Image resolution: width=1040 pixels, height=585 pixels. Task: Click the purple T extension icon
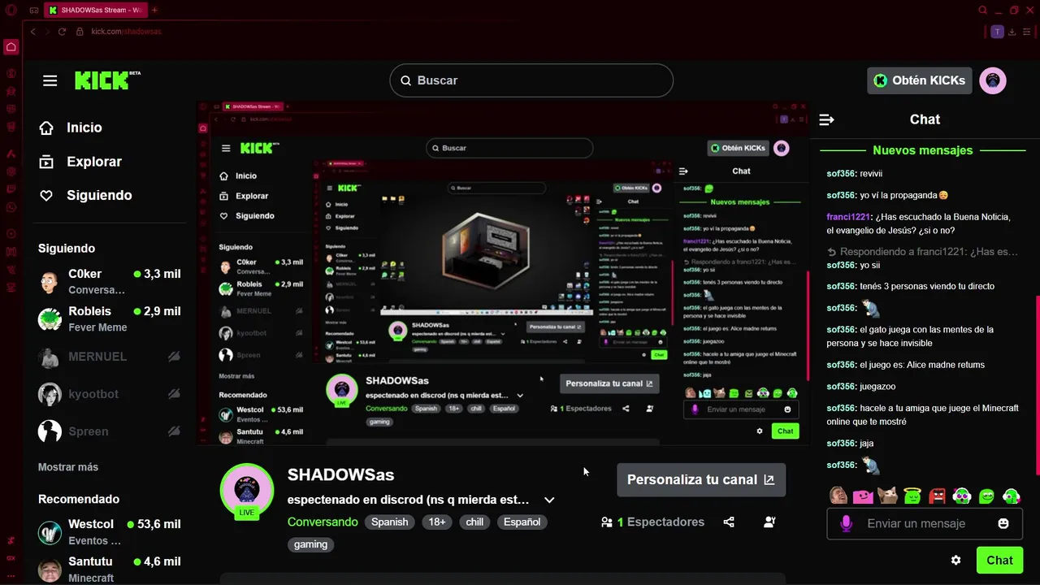tap(998, 32)
